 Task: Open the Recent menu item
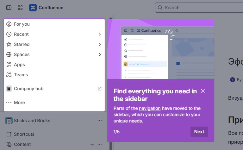(x=54, y=34)
